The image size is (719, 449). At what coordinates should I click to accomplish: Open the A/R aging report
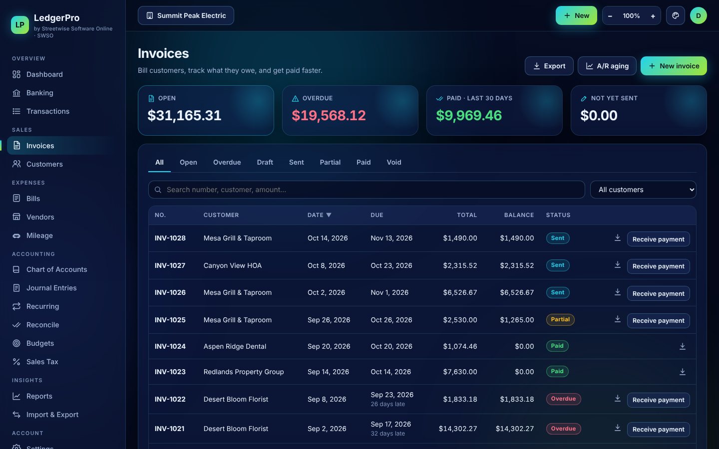click(607, 66)
